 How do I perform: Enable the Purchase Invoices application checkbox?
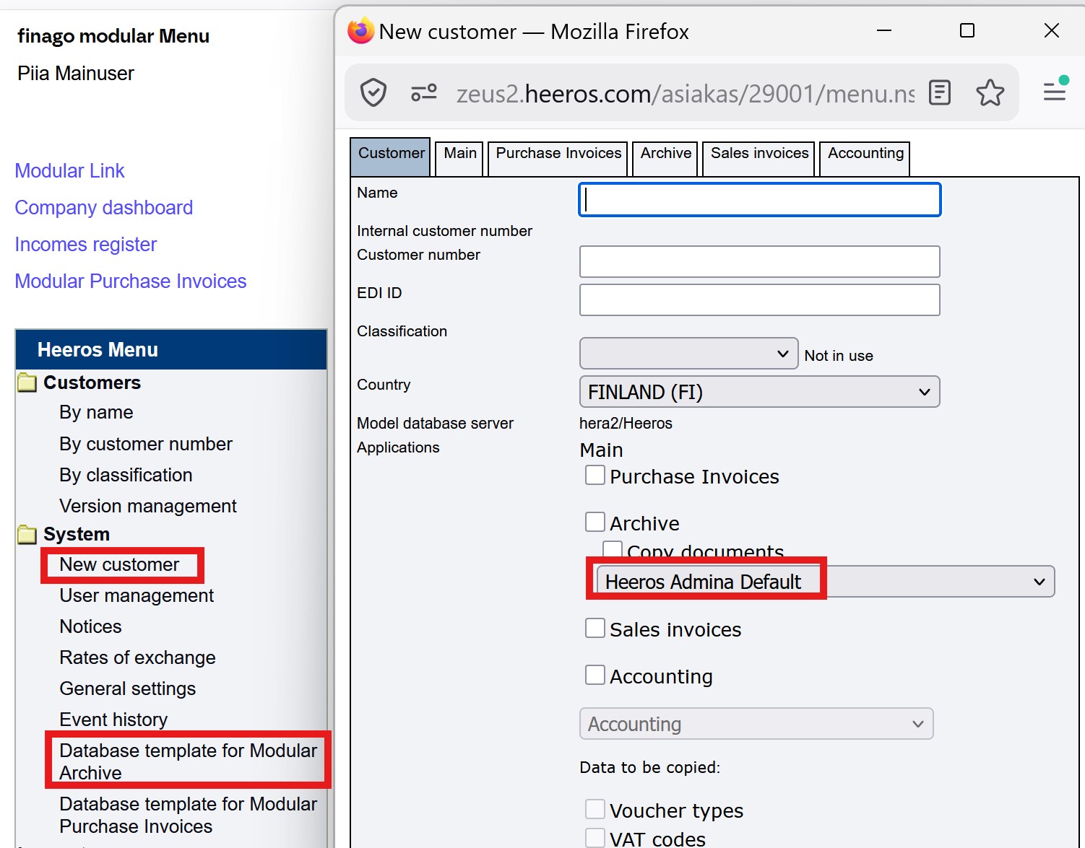595,475
